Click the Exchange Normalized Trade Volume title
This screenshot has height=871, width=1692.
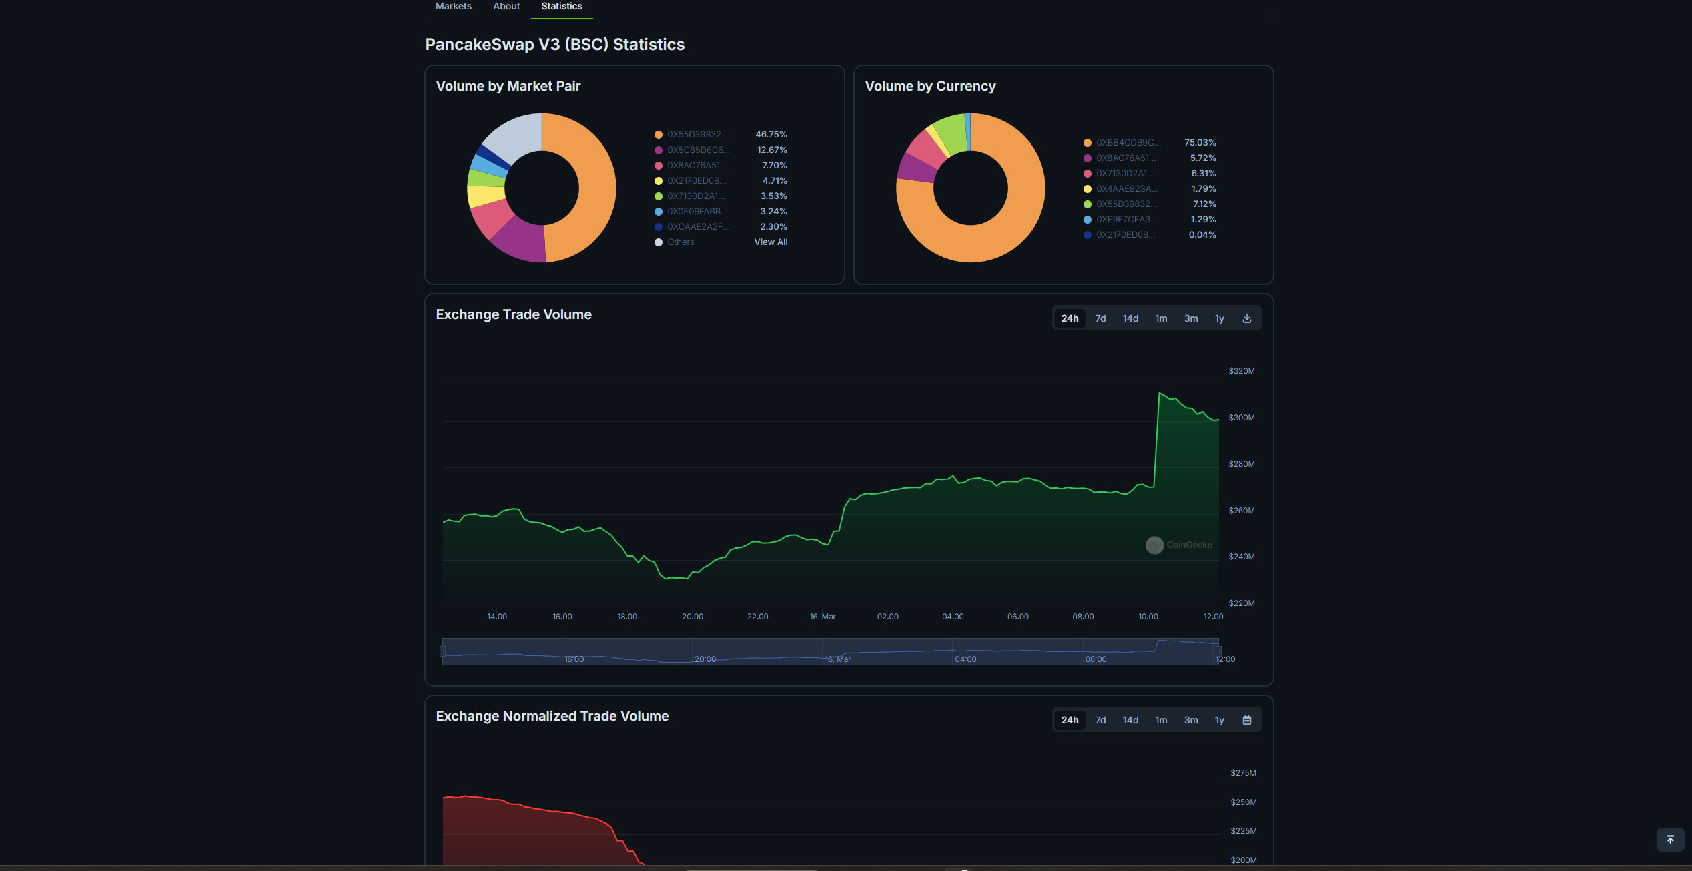pos(552,716)
